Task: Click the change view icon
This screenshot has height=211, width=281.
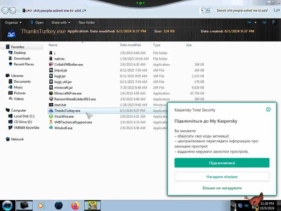Action: click(x=249, y=23)
